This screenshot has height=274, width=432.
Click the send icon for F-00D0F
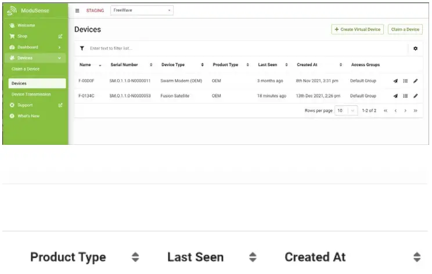[x=395, y=81]
